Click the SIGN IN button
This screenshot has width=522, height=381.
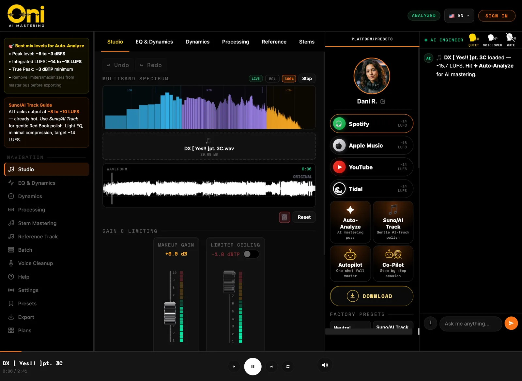tap(497, 16)
